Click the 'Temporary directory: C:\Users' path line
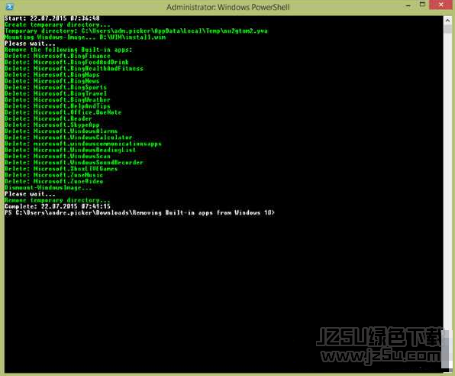The height and width of the screenshot is (376, 455). point(136,31)
